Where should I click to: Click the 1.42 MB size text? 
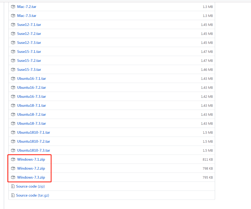point(207,96)
